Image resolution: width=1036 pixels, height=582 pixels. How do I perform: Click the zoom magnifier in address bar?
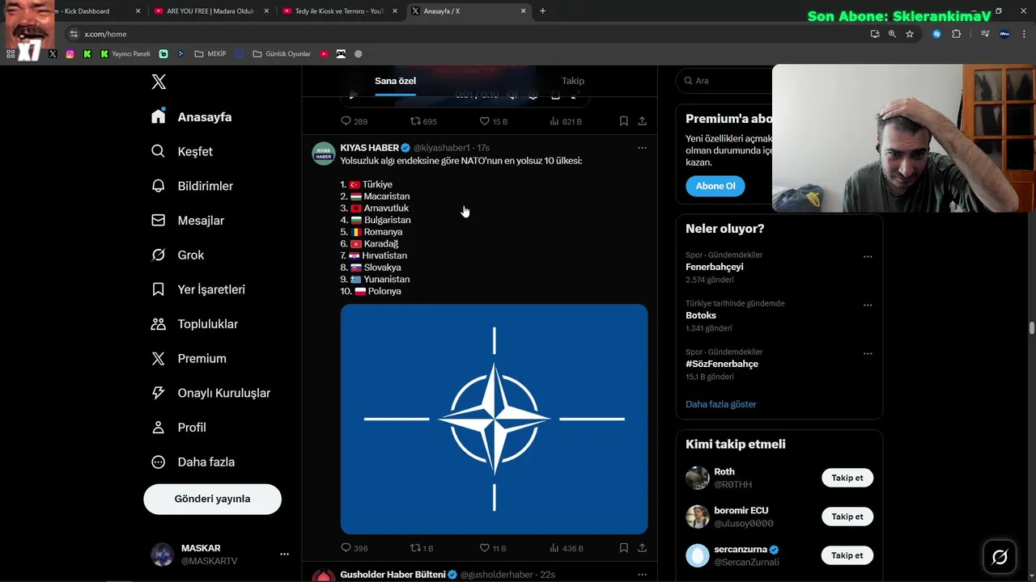[x=892, y=34]
